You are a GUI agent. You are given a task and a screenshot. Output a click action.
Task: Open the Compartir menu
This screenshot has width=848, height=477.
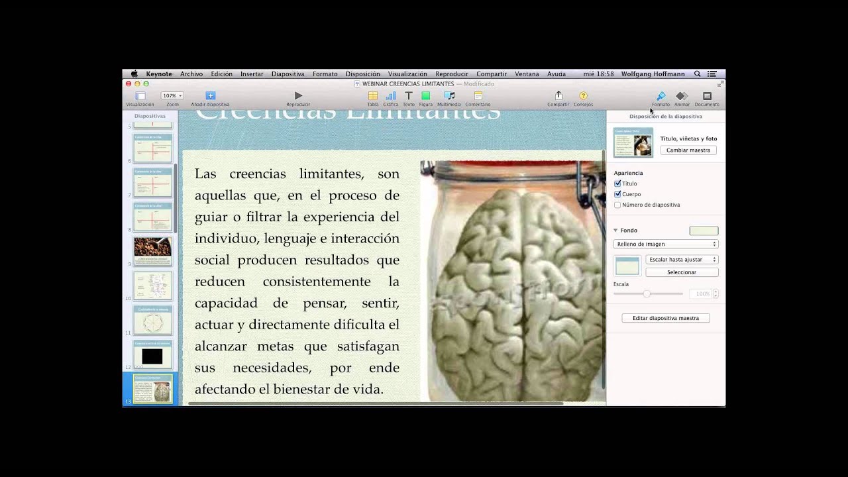click(x=492, y=74)
